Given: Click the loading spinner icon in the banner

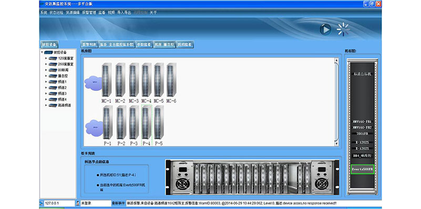Looking at the screenshot, I should tap(343, 29).
